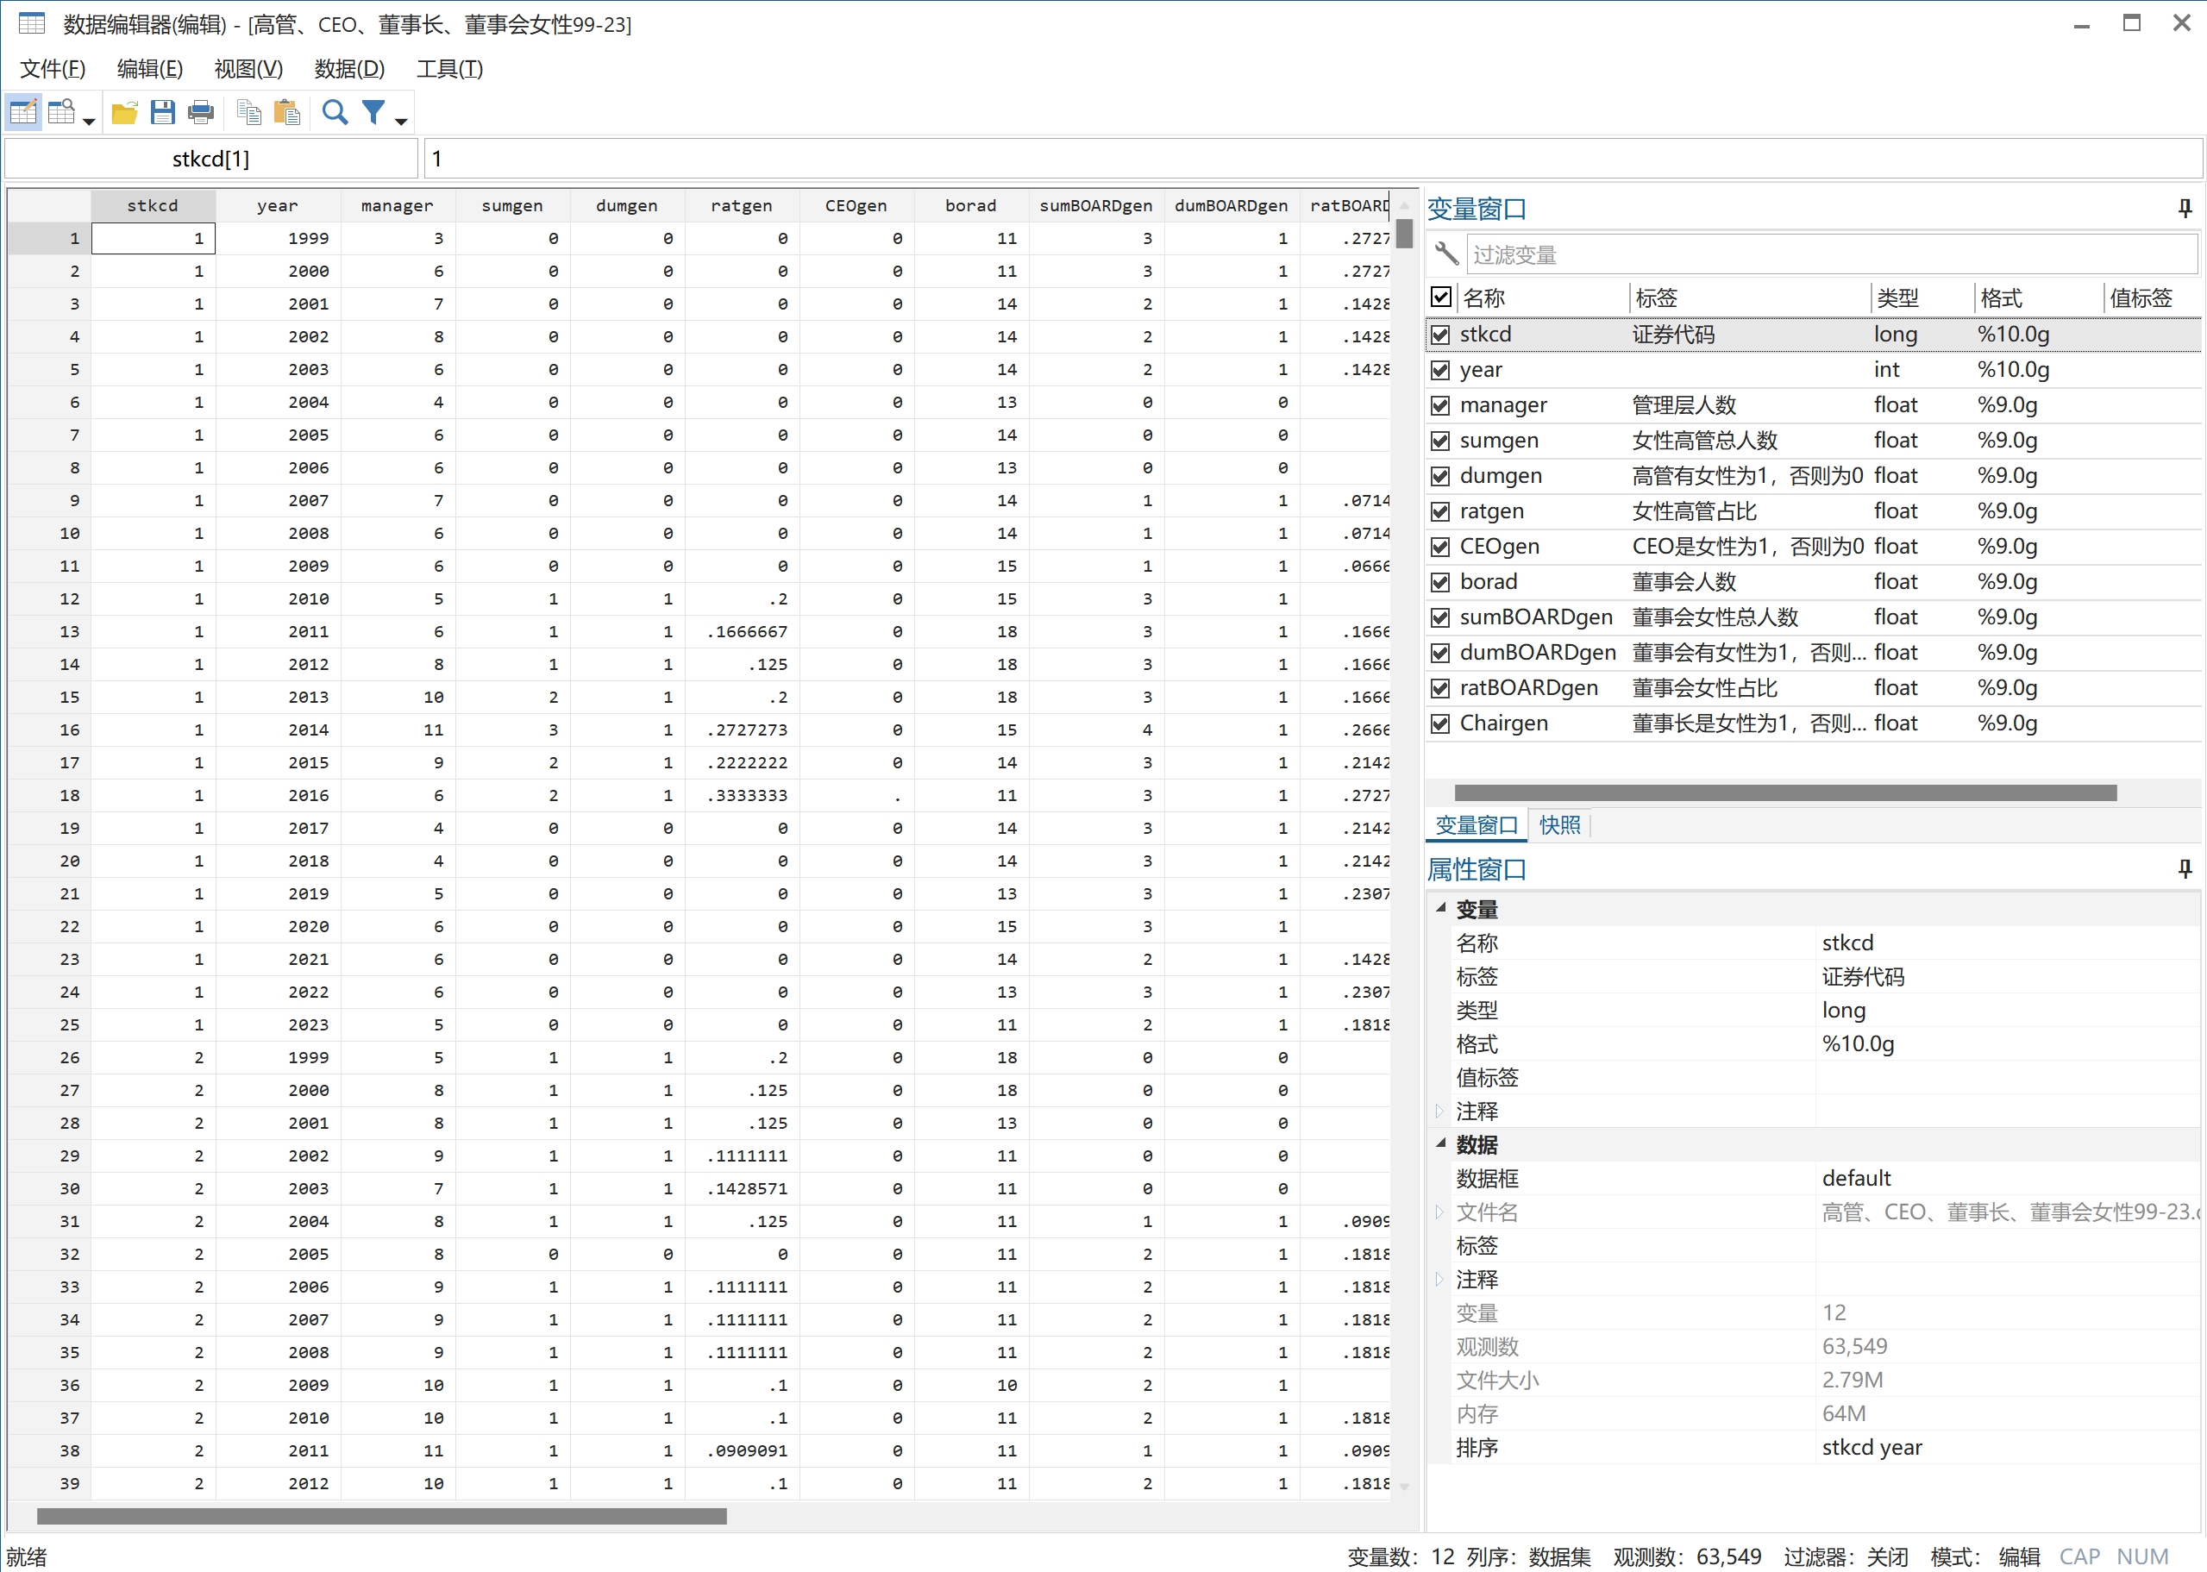Save the dataset with the floppy icon

[x=163, y=113]
